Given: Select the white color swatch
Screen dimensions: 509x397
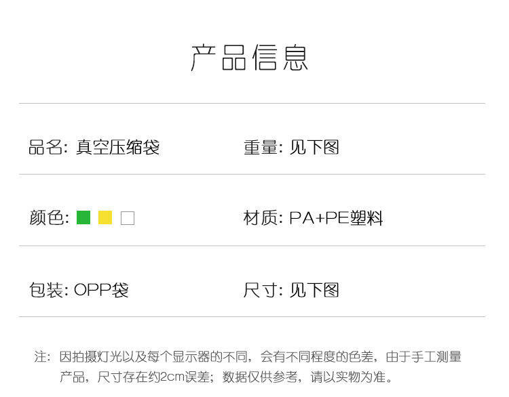Looking at the screenshot, I should (128, 218).
